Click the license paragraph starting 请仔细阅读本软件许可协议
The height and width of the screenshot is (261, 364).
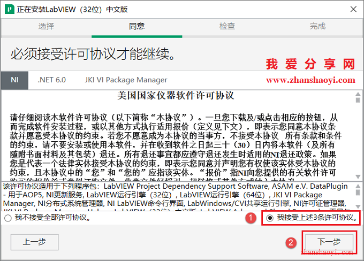click(x=176, y=147)
